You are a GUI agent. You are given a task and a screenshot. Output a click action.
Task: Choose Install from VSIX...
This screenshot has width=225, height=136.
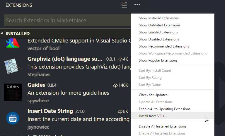click(173, 116)
